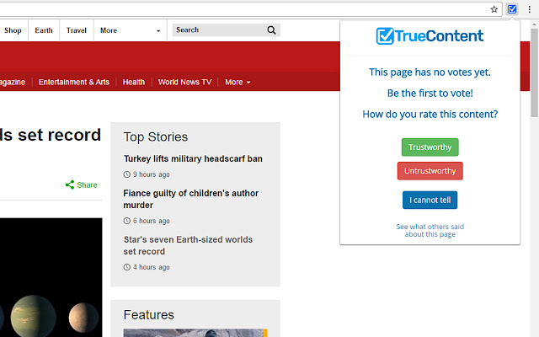
Task: Go to the Health section
Action: click(134, 83)
